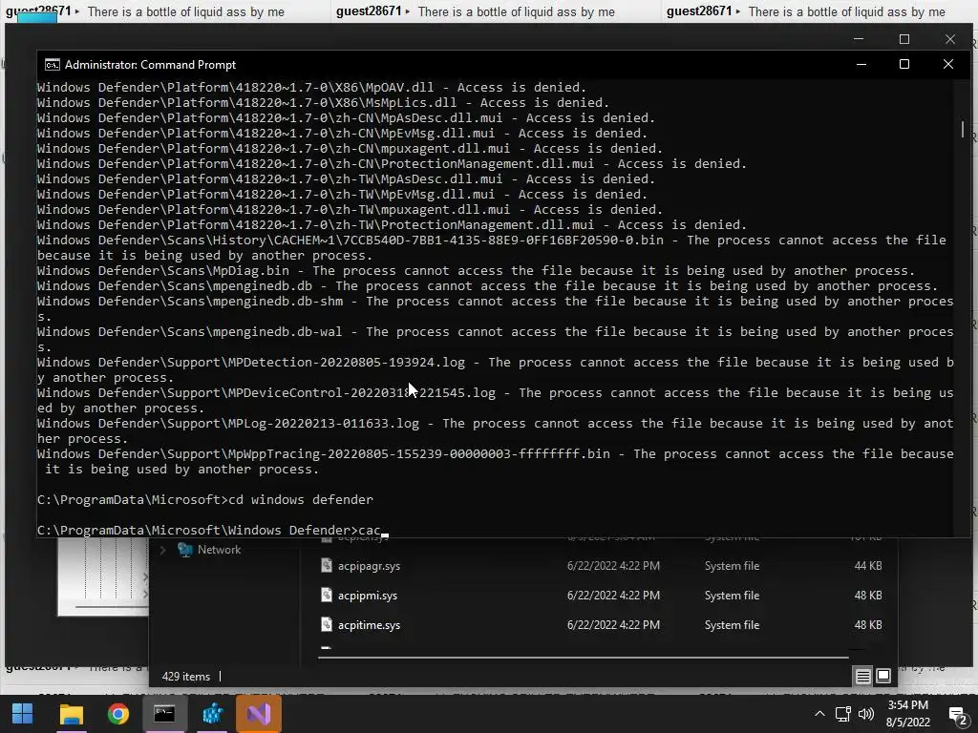This screenshot has height=733, width=978.
Task: Open the Windows Start menu
Action: click(x=23, y=714)
